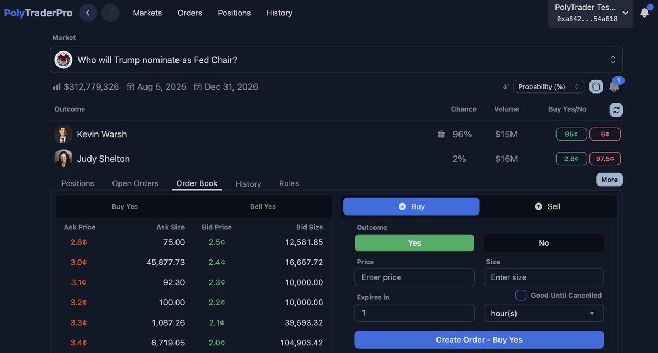This screenshot has width=658, height=353.
Task: Buy Yes on Kevin Warsh at 95¢
Action: tap(571, 134)
